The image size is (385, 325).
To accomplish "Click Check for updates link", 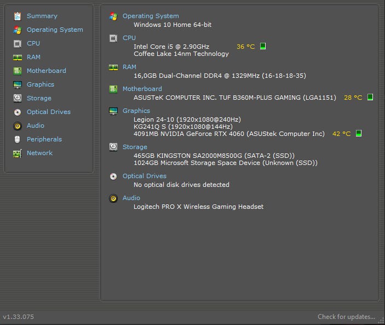I will pyautogui.click(x=347, y=317).
